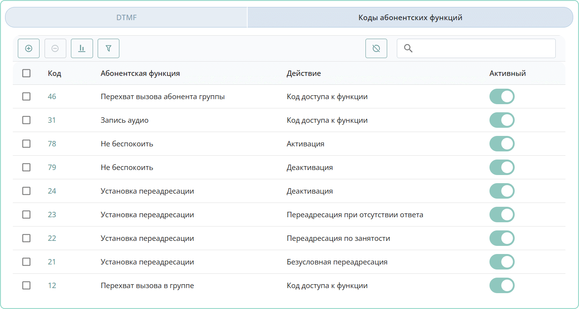The width and height of the screenshot is (579, 309).
Task: Switch to the DTMF tab
Action: (126, 17)
